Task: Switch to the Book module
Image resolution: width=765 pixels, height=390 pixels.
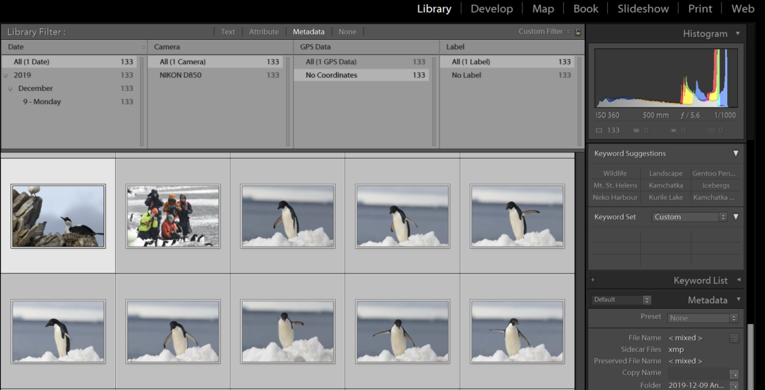Action: [x=585, y=9]
